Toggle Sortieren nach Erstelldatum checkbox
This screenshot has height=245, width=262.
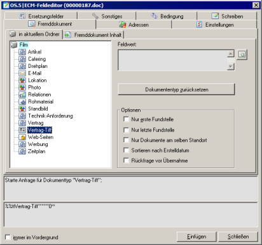pyautogui.click(x=126, y=150)
